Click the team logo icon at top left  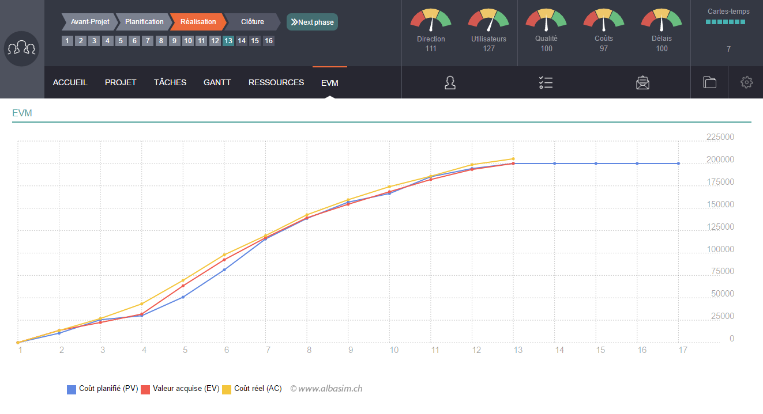click(22, 49)
